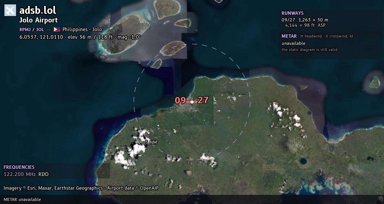The image size is (384, 204).
Task: Click the 'unavailable' METAR status
Action: point(293,43)
